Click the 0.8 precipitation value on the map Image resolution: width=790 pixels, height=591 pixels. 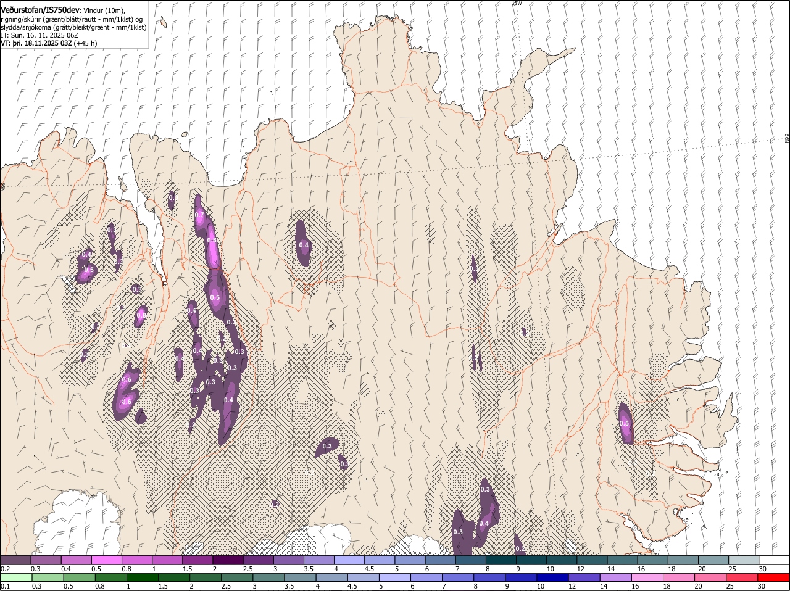click(141, 315)
